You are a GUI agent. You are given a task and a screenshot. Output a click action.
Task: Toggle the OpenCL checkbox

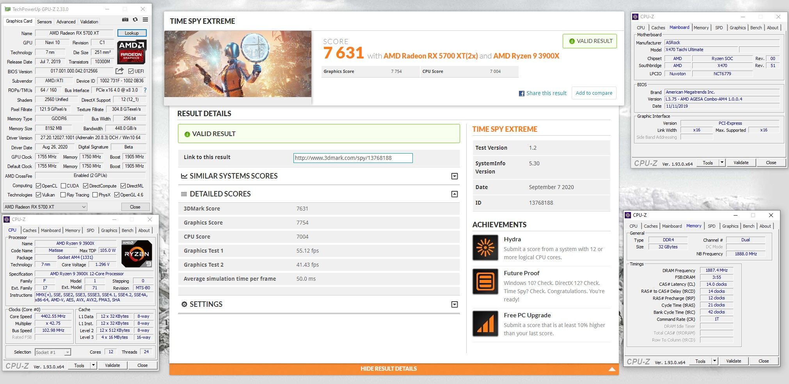point(38,186)
